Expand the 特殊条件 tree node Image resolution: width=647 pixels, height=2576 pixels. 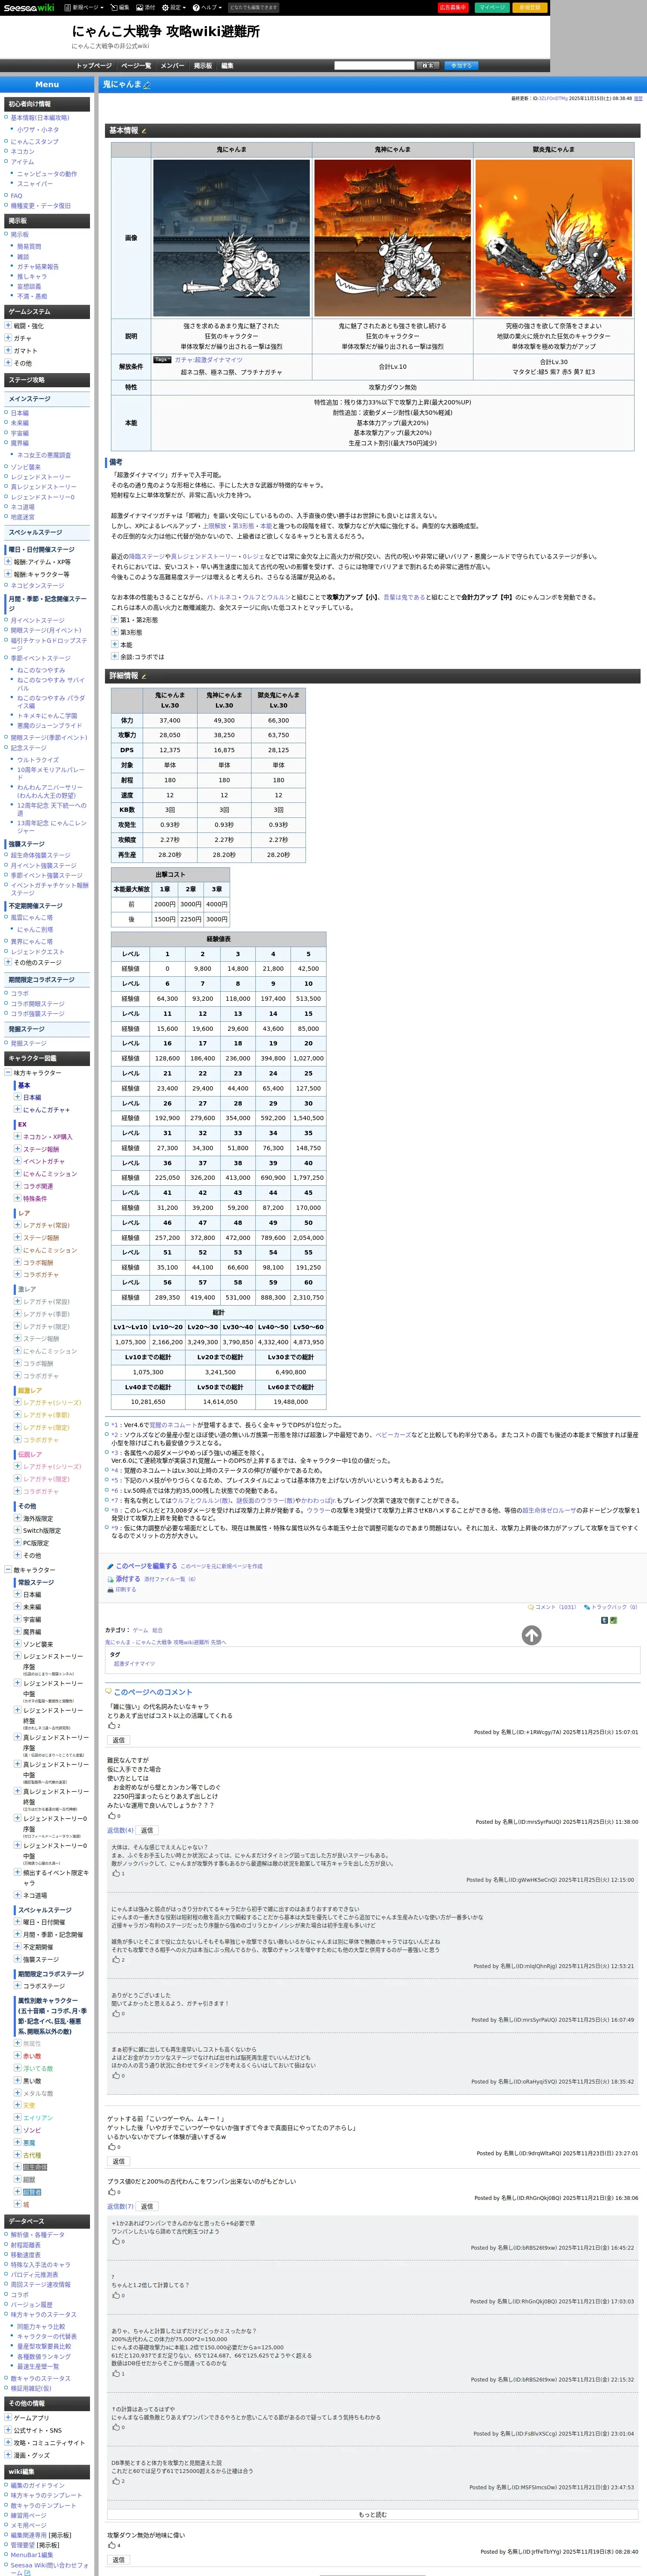coord(17,1198)
